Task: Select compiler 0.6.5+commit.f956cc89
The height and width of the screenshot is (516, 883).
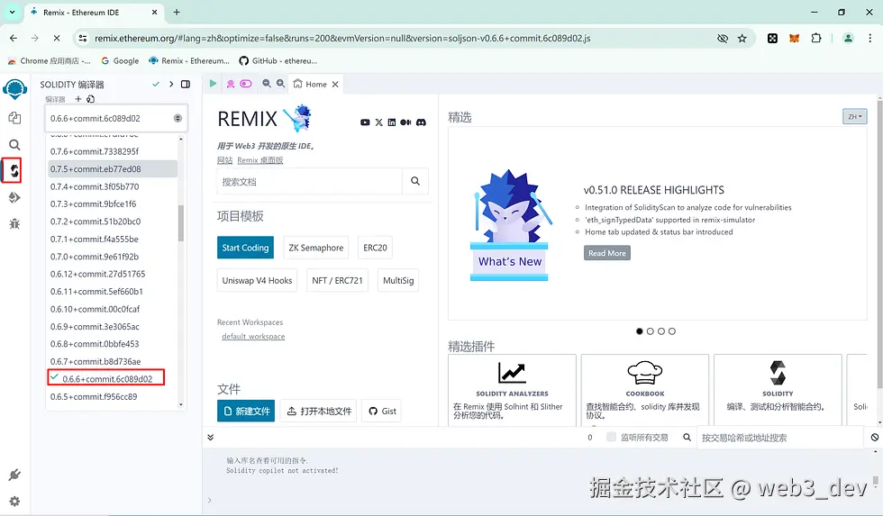Action: point(113,397)
